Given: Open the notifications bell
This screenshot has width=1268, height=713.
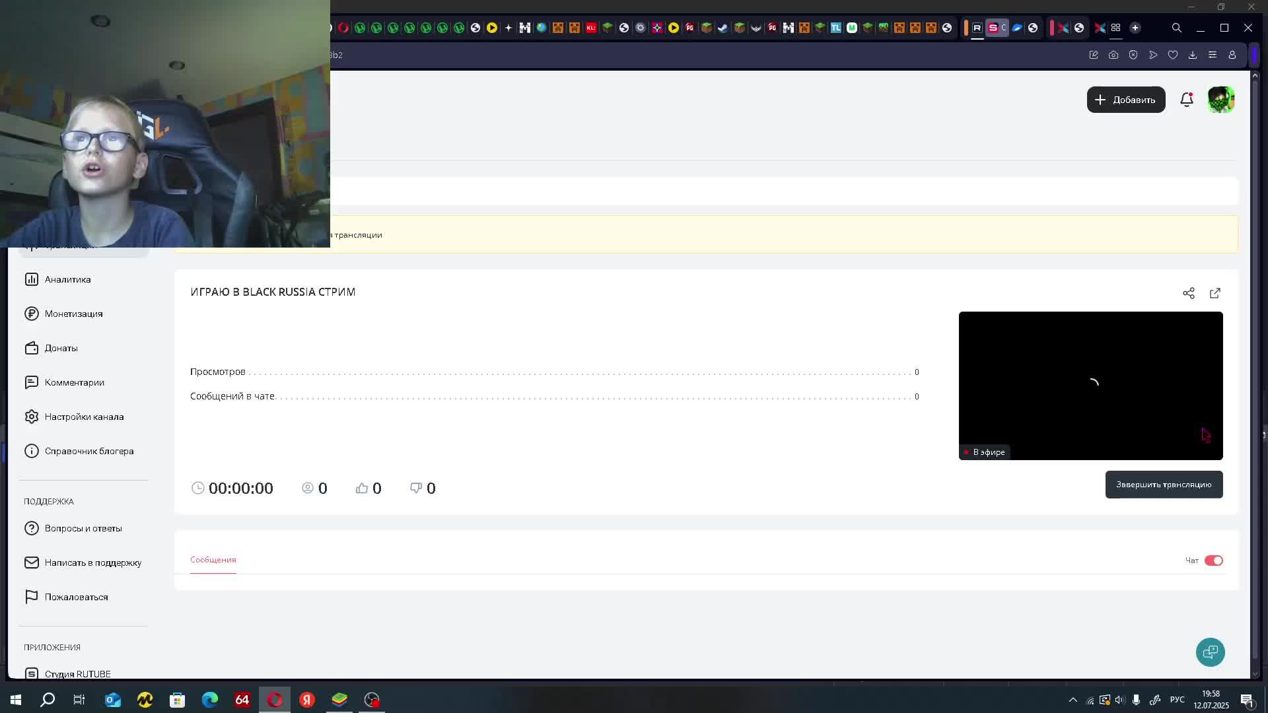Looking at the screenshot, I should (1187, 100).
